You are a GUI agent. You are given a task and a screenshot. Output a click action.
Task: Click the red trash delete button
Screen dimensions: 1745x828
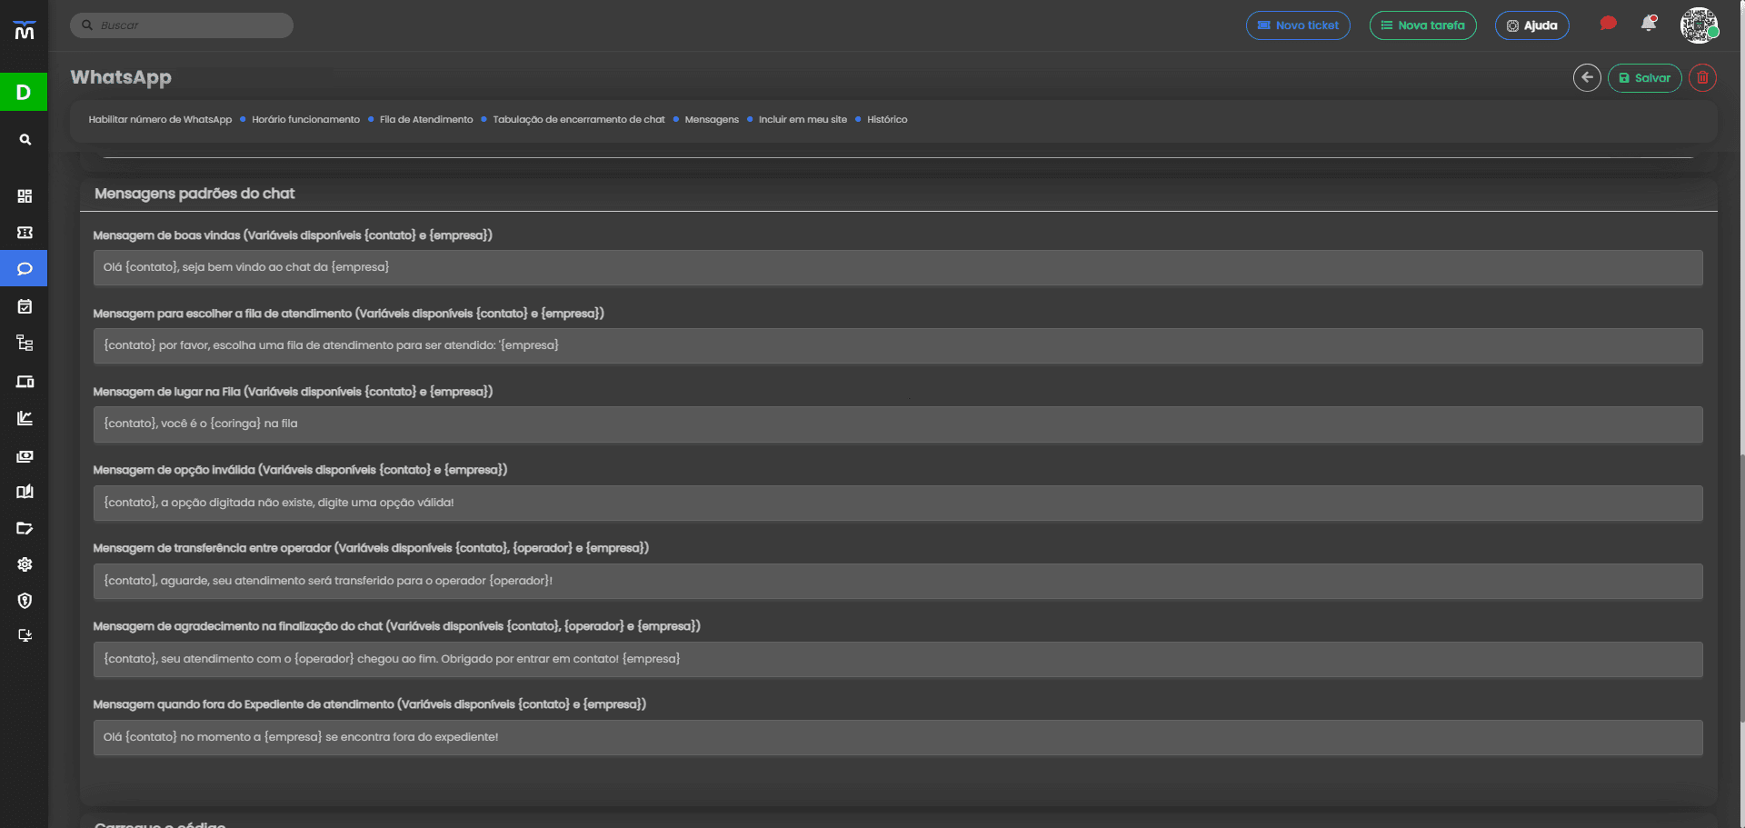tap(1702, 77)
